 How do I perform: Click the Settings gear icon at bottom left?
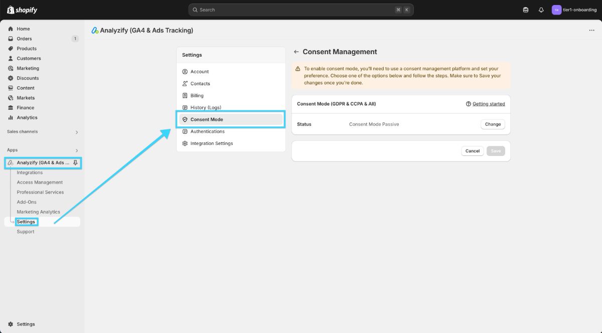coord(11,324)
